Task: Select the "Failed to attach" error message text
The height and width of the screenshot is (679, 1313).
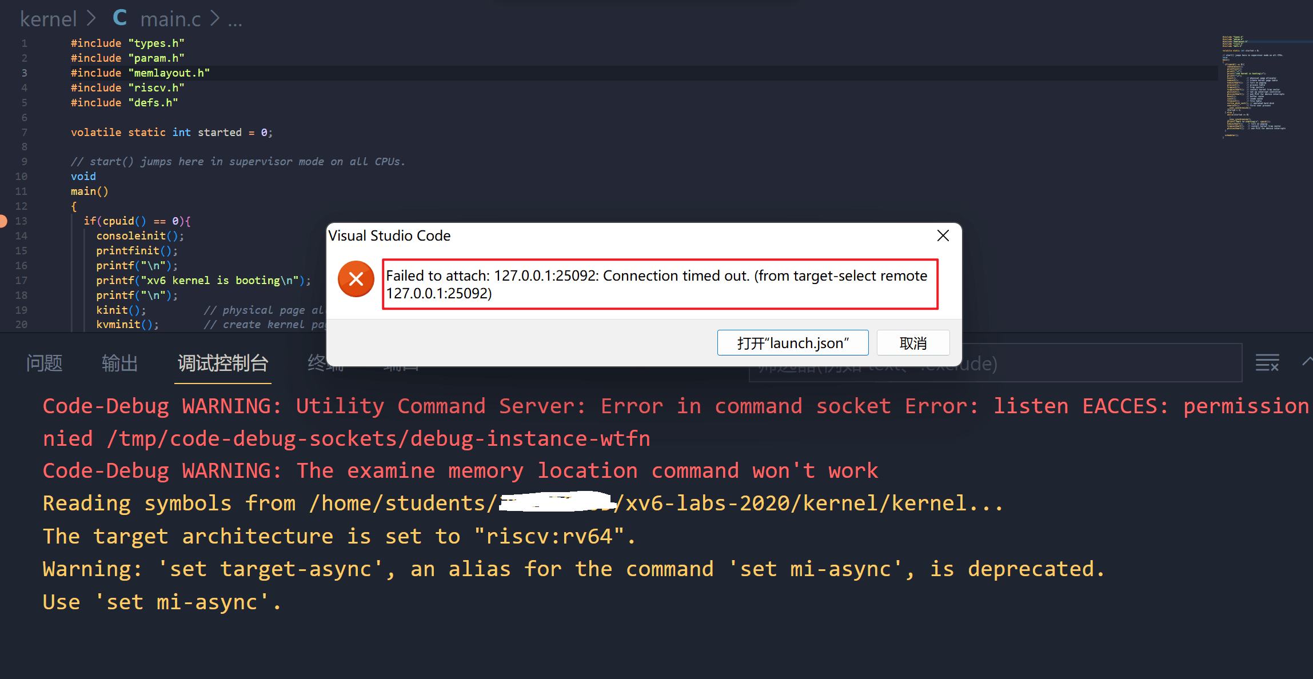Action: 657,284
